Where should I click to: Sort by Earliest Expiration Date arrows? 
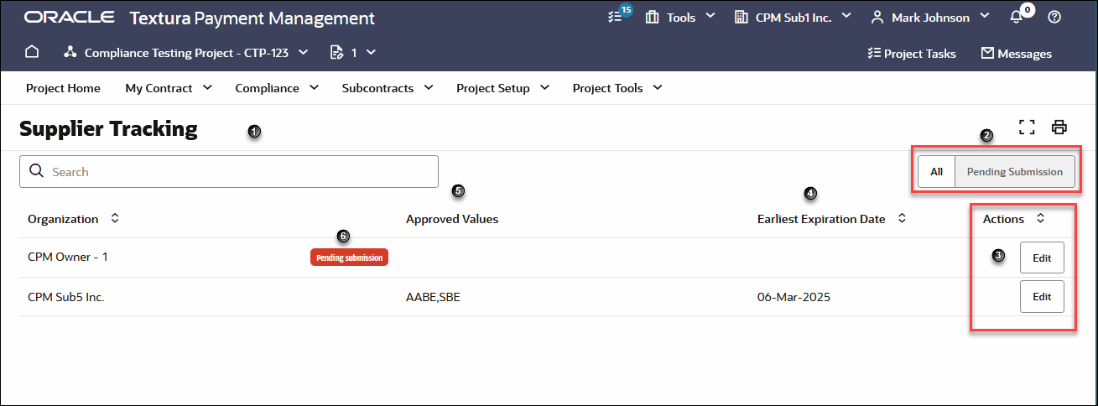[x=902, y=218]
